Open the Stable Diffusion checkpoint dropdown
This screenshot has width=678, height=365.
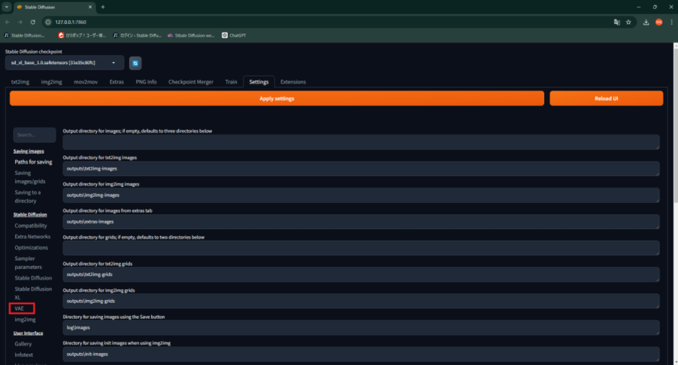64,63
